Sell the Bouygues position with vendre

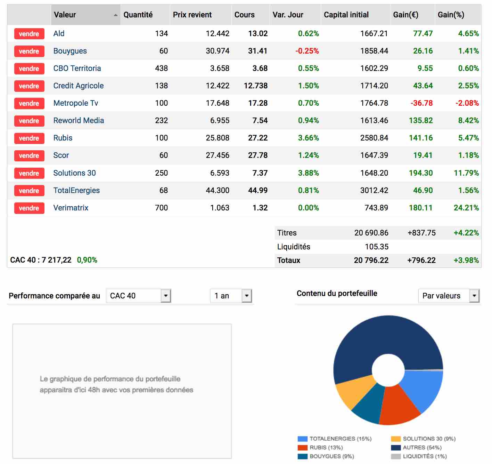29,51
